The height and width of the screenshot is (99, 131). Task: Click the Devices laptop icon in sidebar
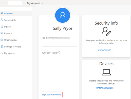click(x=2, y=27)
